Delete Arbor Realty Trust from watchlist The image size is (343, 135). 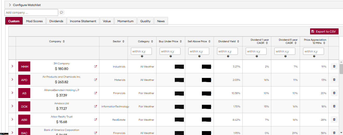coord(334,120)
